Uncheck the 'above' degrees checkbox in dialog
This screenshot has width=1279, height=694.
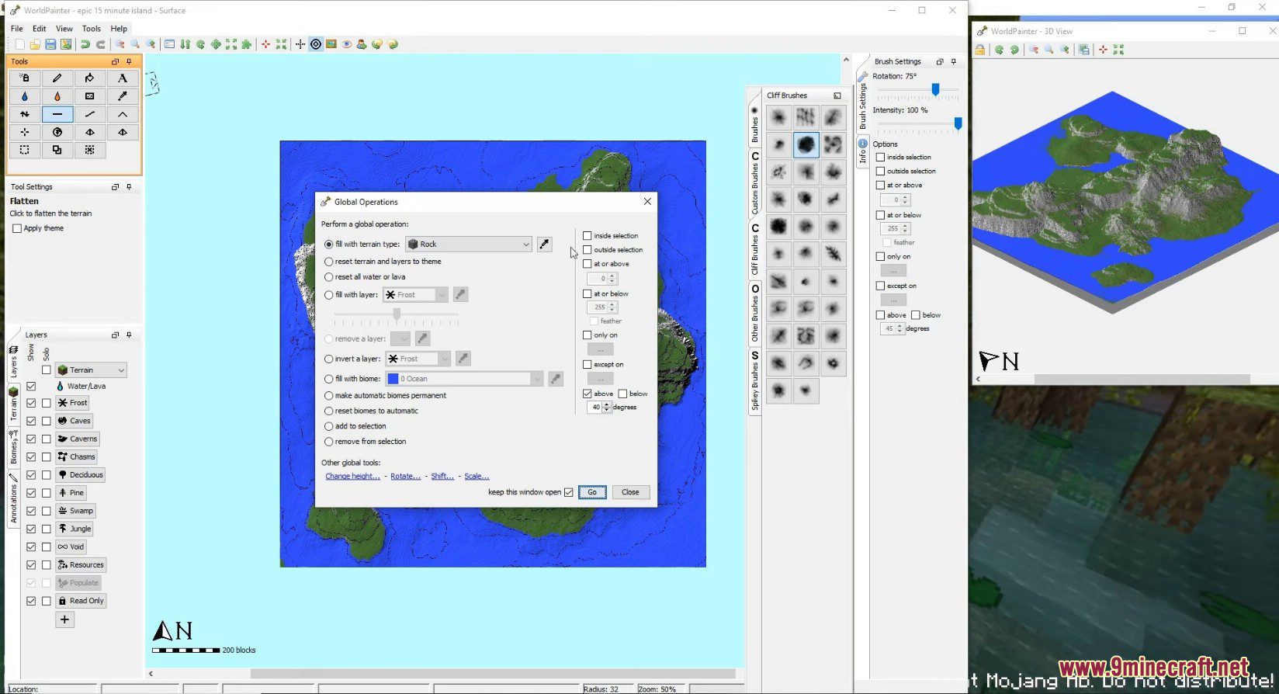(588, 394)
